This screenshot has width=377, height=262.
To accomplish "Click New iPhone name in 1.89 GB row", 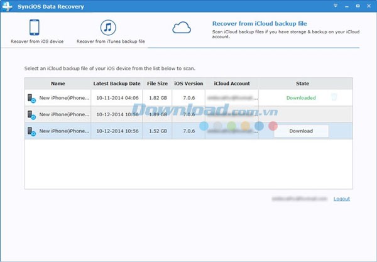I will point(64,114).
